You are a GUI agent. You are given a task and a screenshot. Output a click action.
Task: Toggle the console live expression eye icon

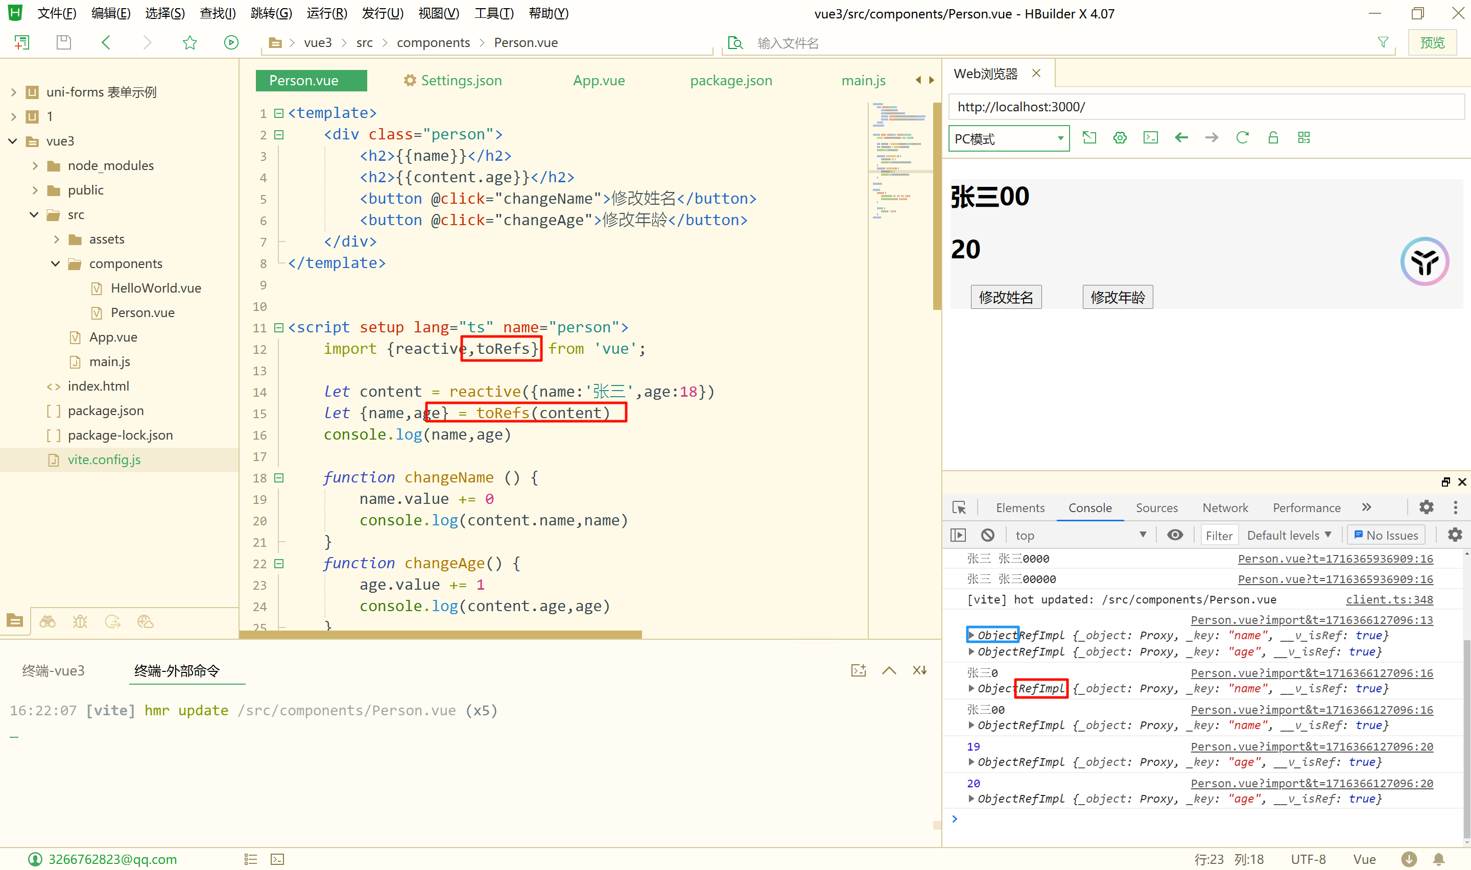click(1175, 535)
